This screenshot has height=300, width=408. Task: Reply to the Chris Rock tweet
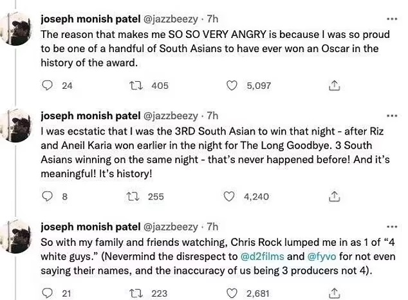tap(47, 294)
